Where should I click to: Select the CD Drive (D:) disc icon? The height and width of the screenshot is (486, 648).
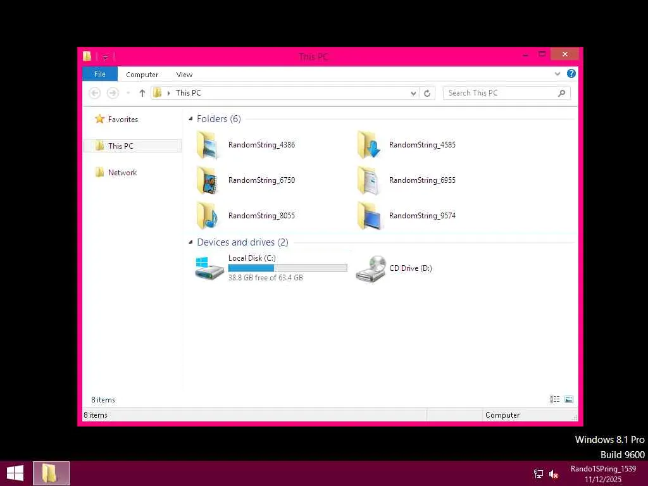371,268
